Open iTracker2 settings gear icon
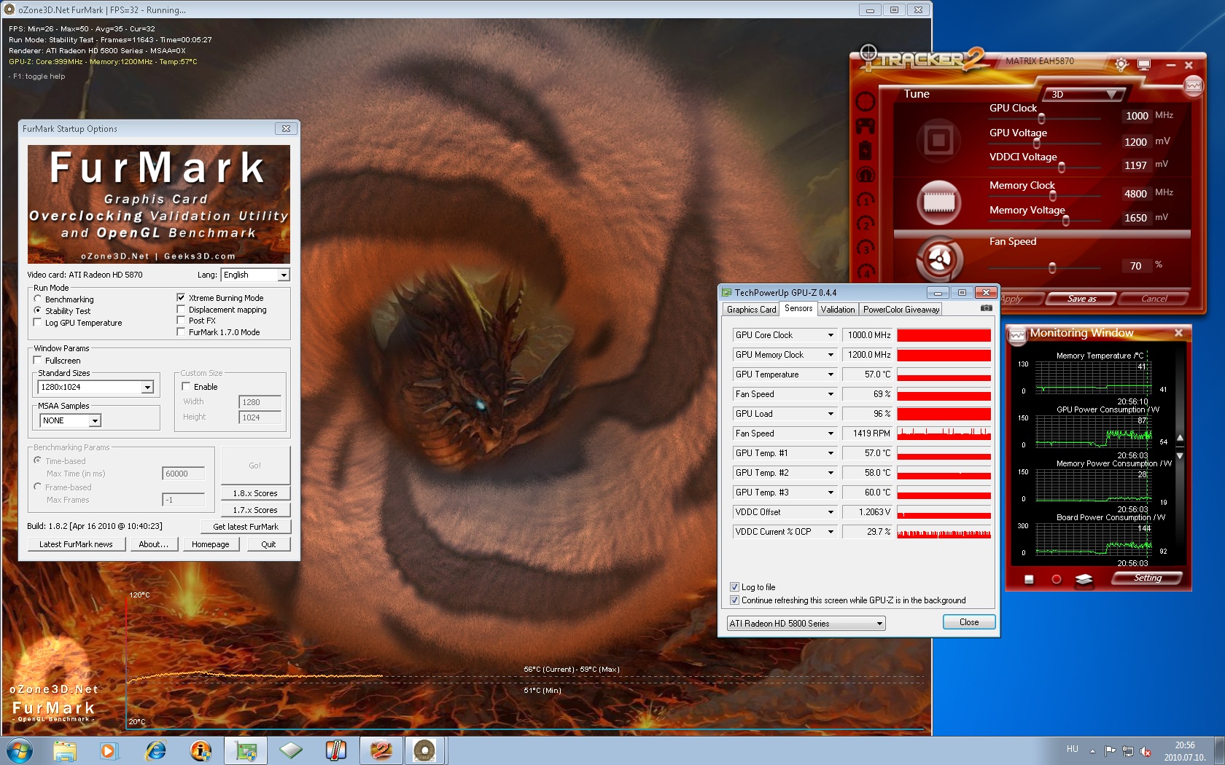Image resolution: width=1225 pixels, height=765 pixels. coord(1121,64)
